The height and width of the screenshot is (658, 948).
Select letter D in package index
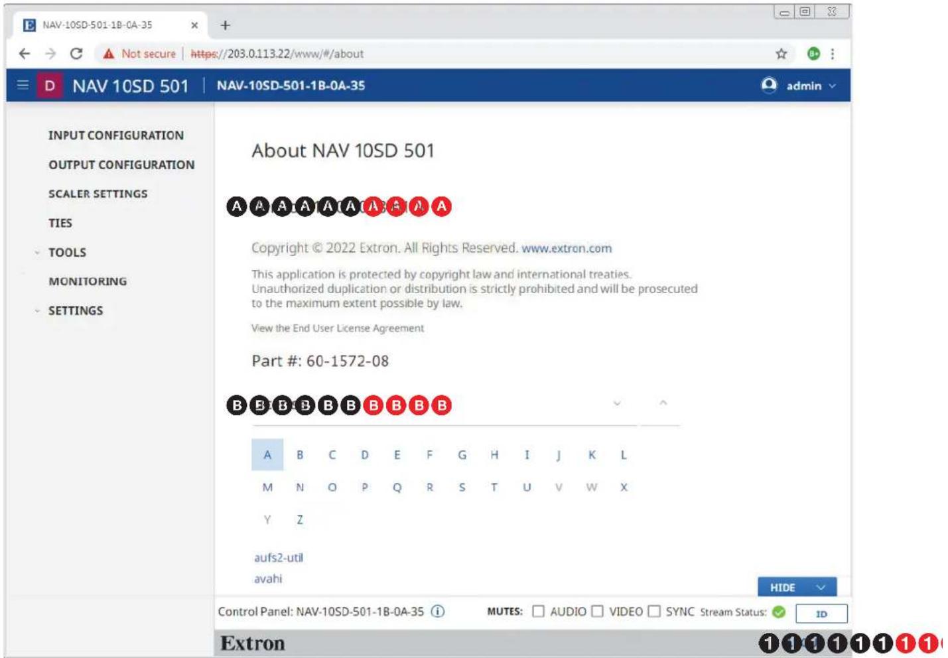click(x=365, y=454)
